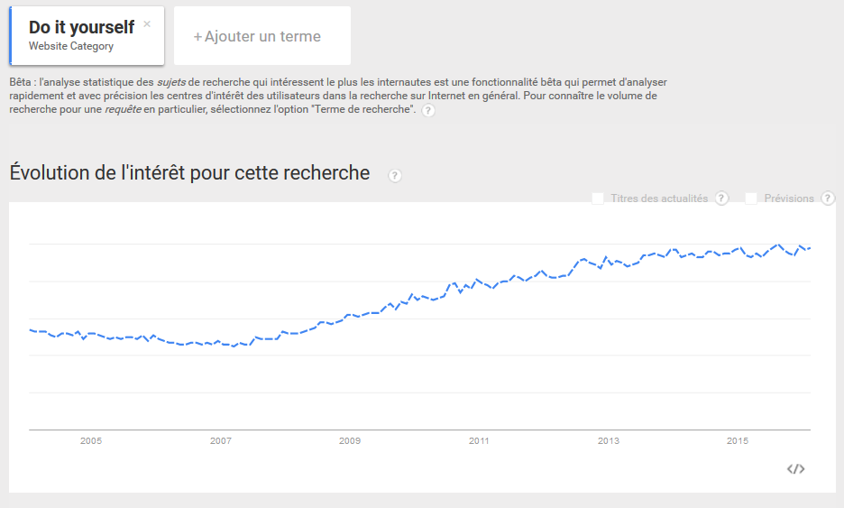Remove the Do it yourself term
This screenshot has height=508, width=844.
pos(147,24)
